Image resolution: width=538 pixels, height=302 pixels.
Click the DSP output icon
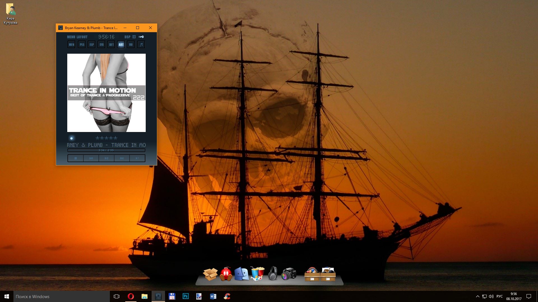pos(134,37)
